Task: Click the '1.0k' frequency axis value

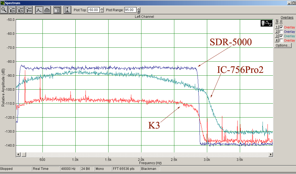Action: (75, 160)
